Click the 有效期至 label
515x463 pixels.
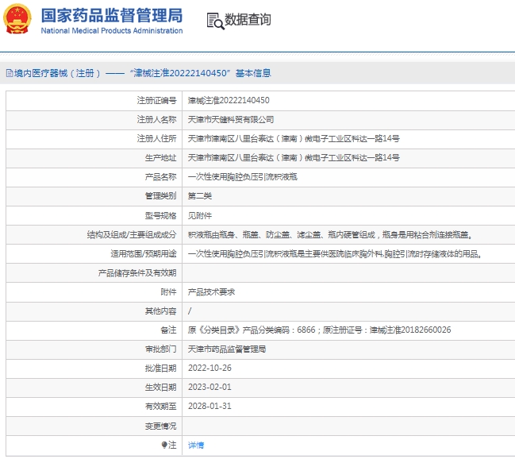pos(160,406)
